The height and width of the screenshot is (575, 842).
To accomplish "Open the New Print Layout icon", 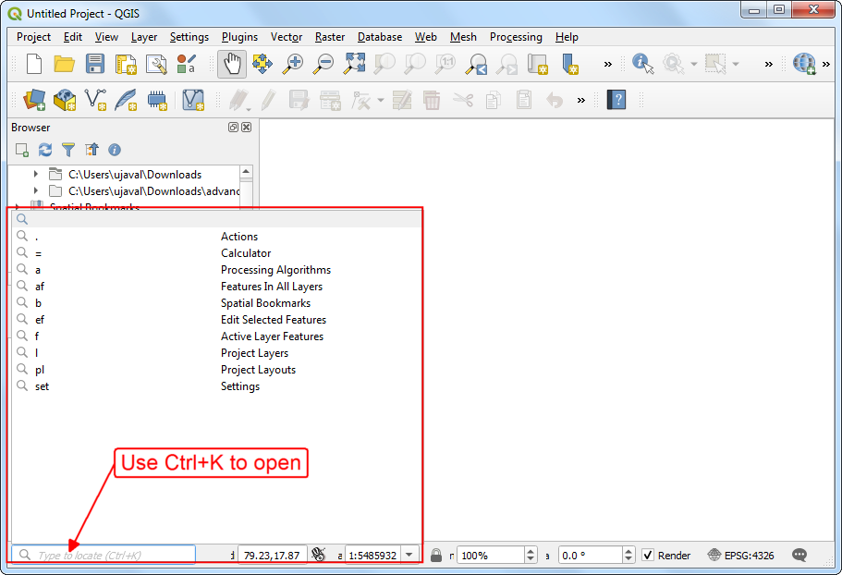I will (126, 64).
